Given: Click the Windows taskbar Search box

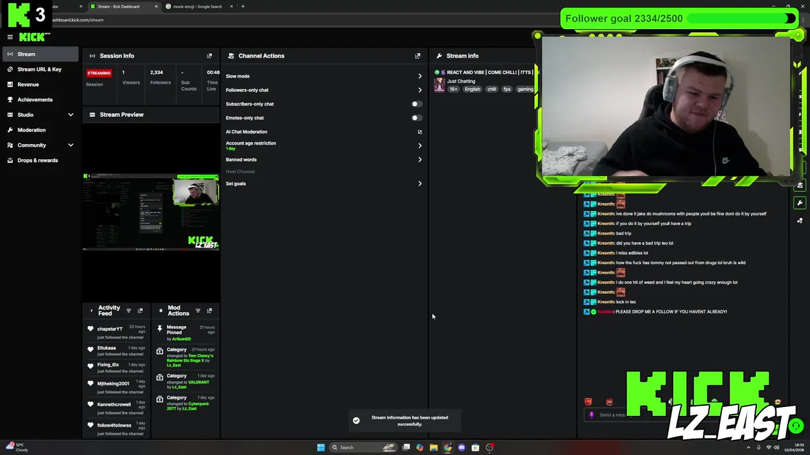Looking at the screenshot, I should point(363,447).
